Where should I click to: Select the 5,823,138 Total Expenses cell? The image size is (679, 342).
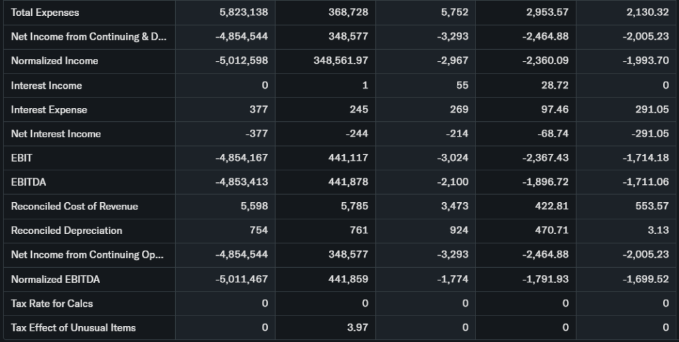click(243, 13)
